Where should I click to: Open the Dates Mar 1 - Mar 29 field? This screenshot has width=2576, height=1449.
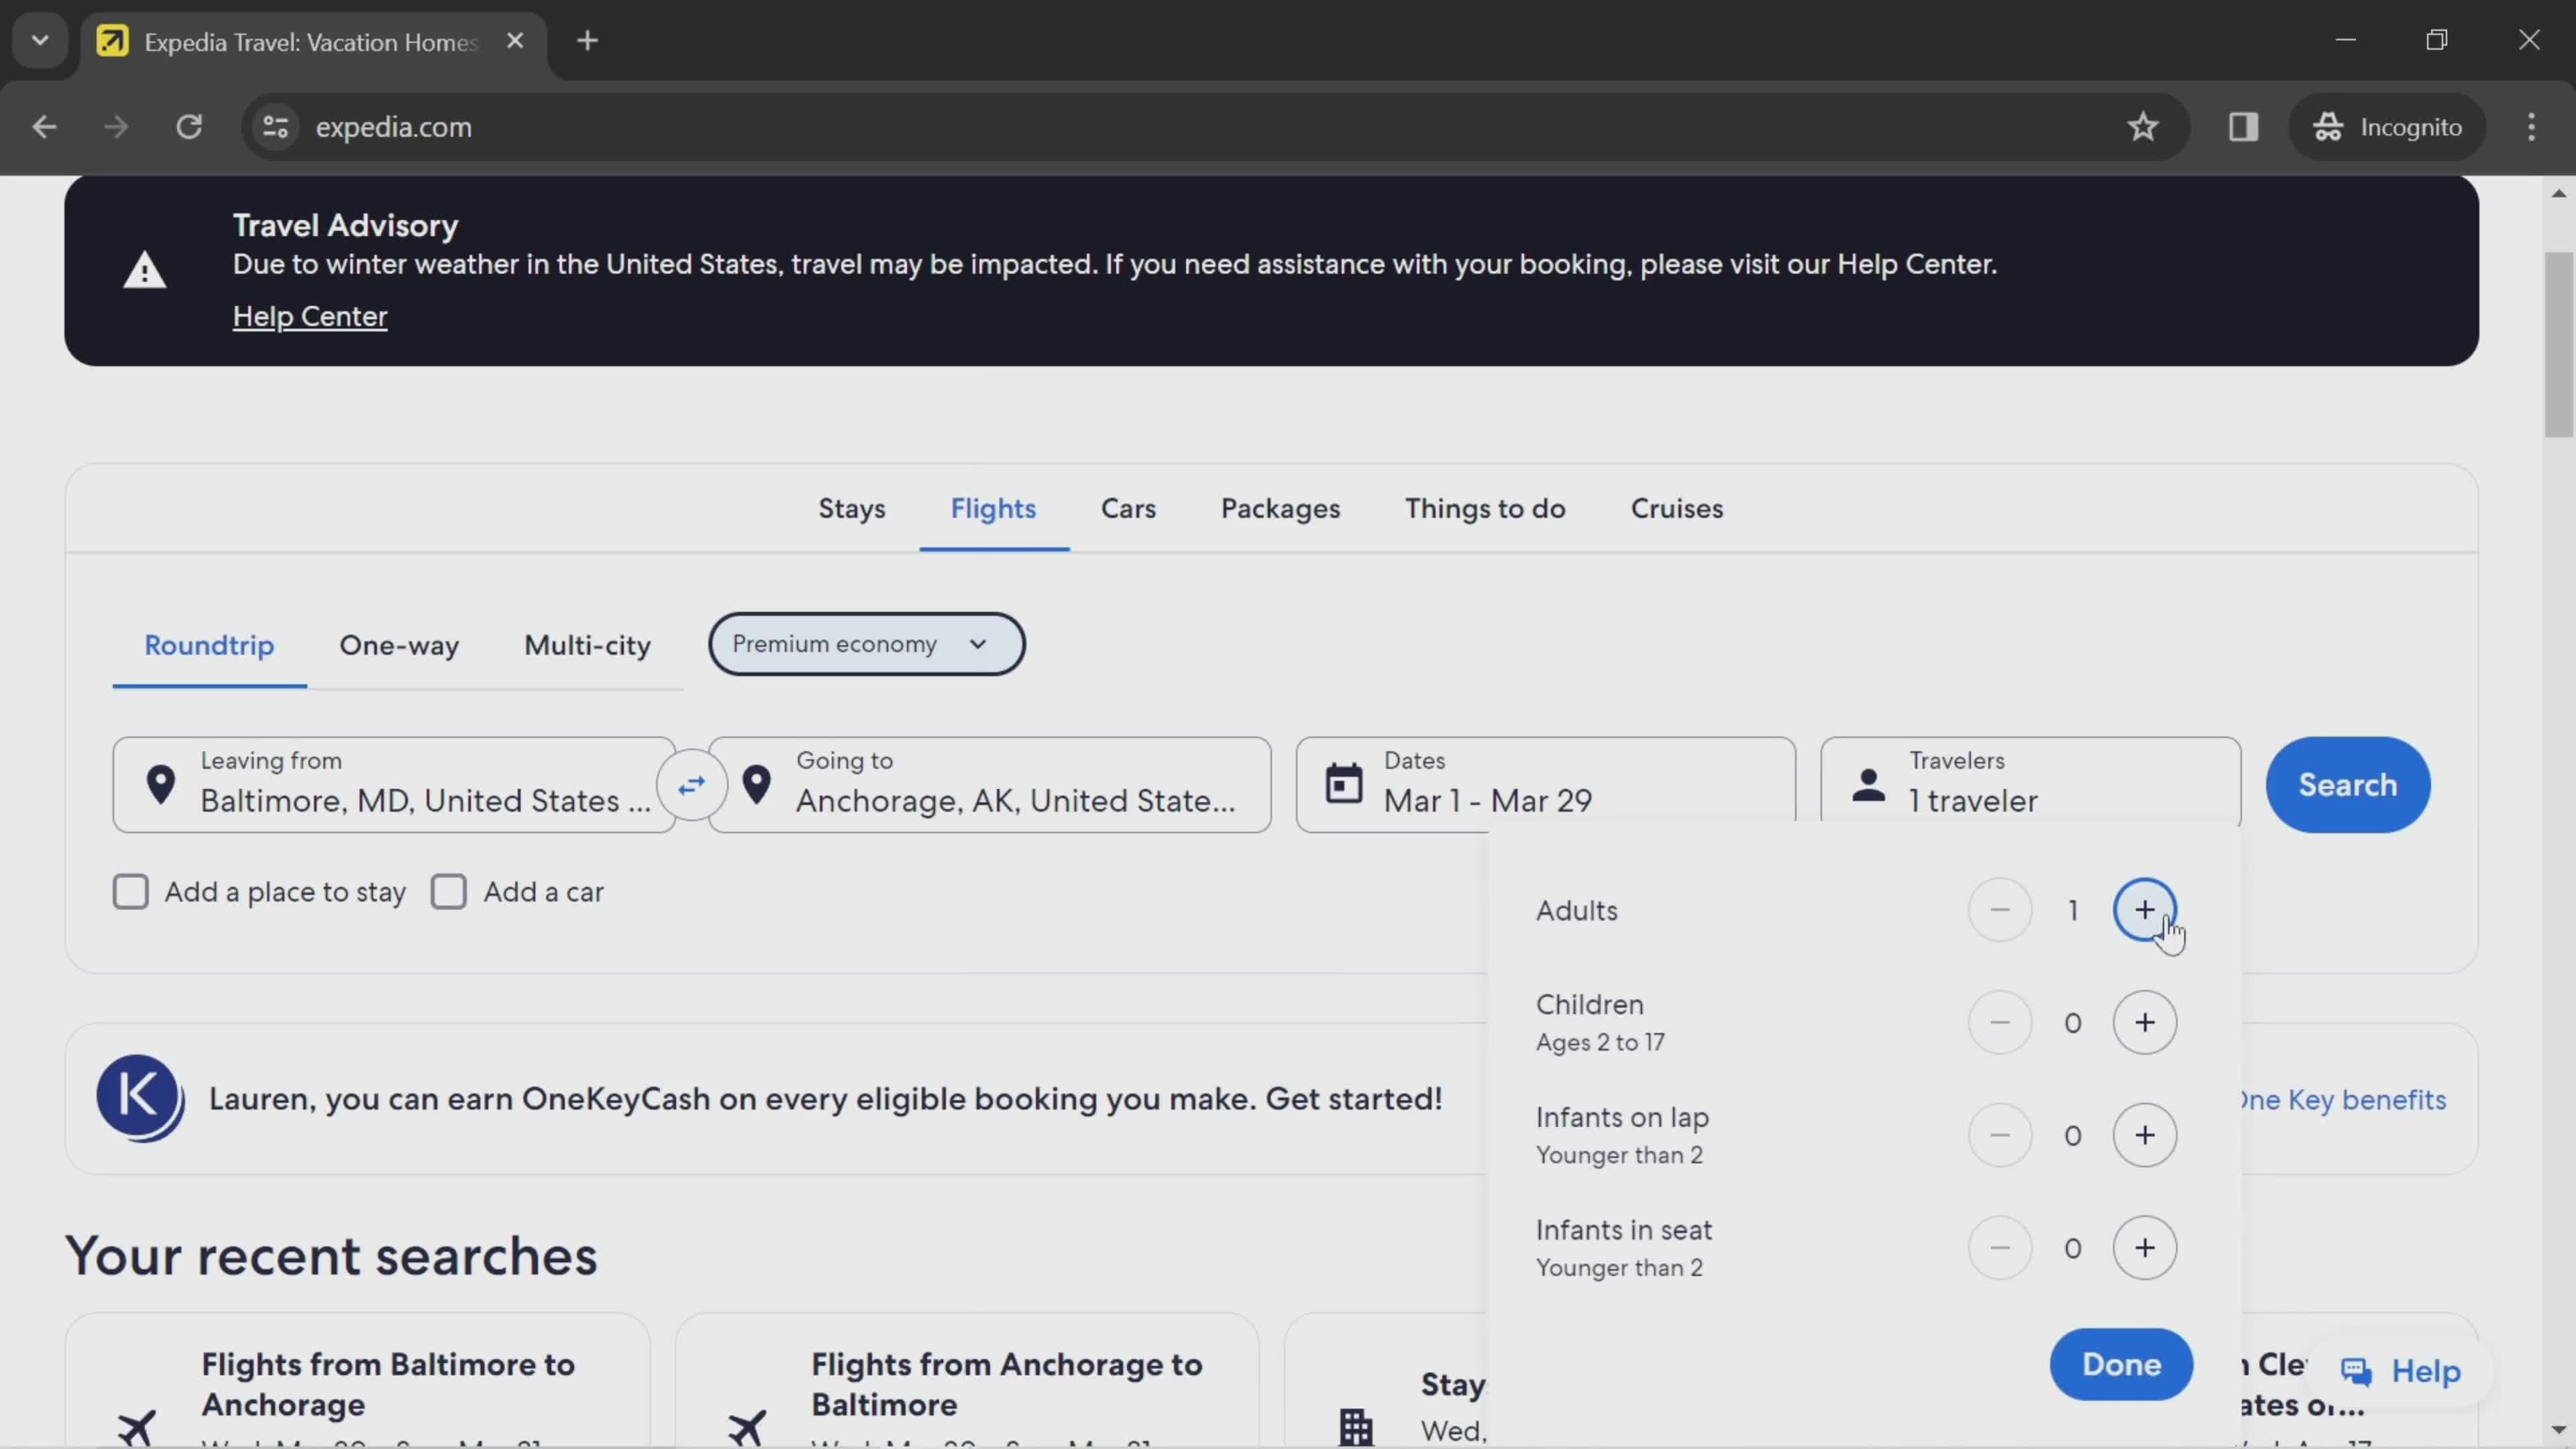pyautogui.click(x=1545, y=785)
